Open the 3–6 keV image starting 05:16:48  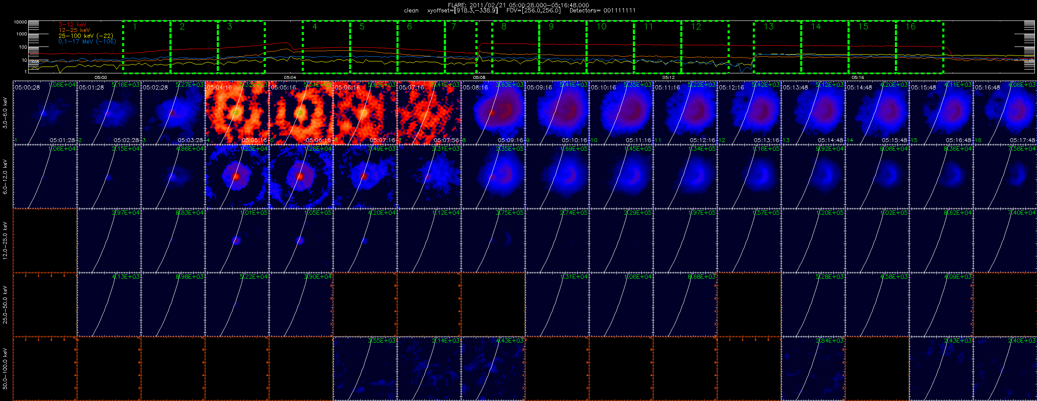pos(1005,113)
